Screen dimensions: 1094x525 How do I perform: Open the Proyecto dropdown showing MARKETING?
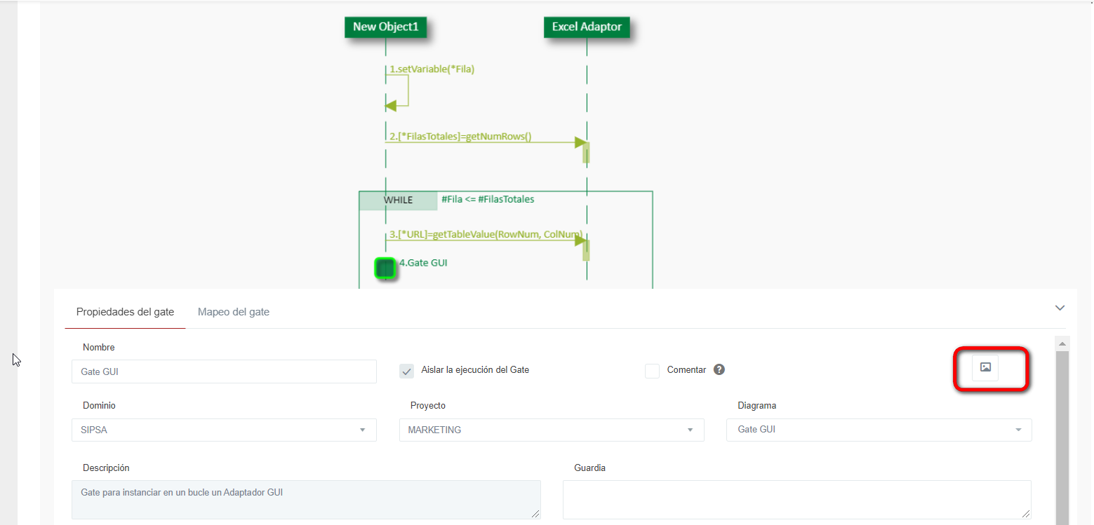point(551,430)
